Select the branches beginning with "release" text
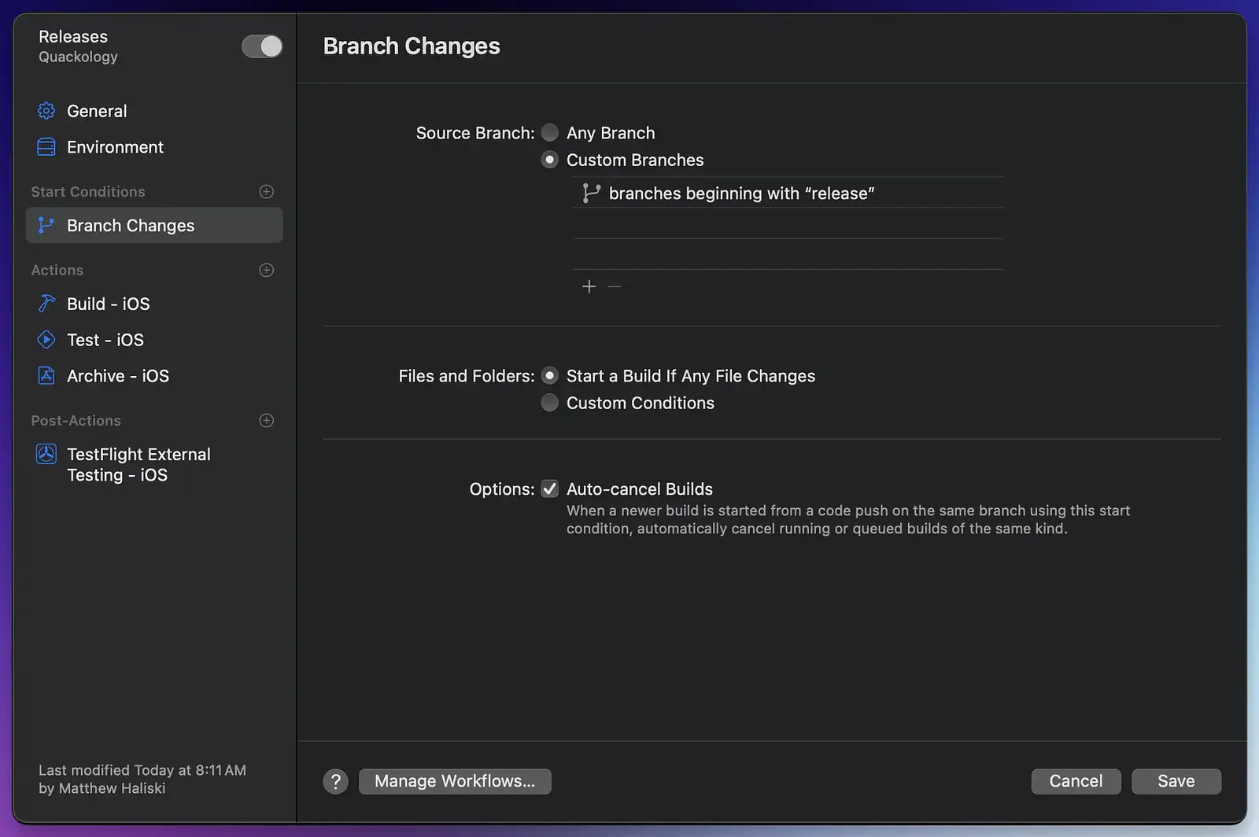The image size is (1259, 837). click(742, 194)
